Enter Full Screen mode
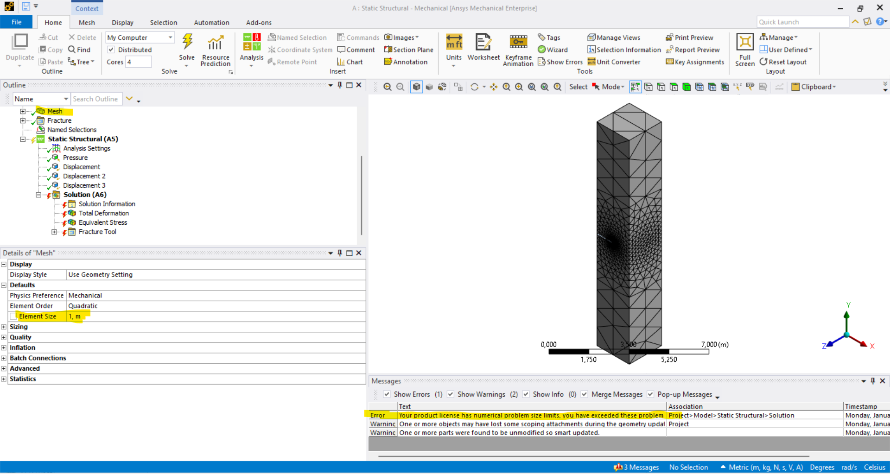Screen dimensions: 890x474 pos(744,50)
